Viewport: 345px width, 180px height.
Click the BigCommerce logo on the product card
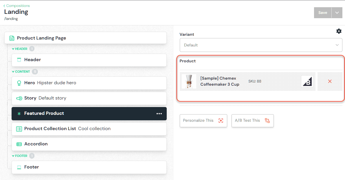[x=307, y=81]
